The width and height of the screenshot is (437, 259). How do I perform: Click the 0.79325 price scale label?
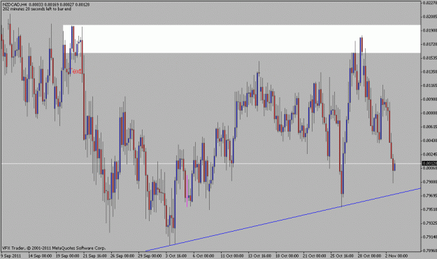(430, 223)
